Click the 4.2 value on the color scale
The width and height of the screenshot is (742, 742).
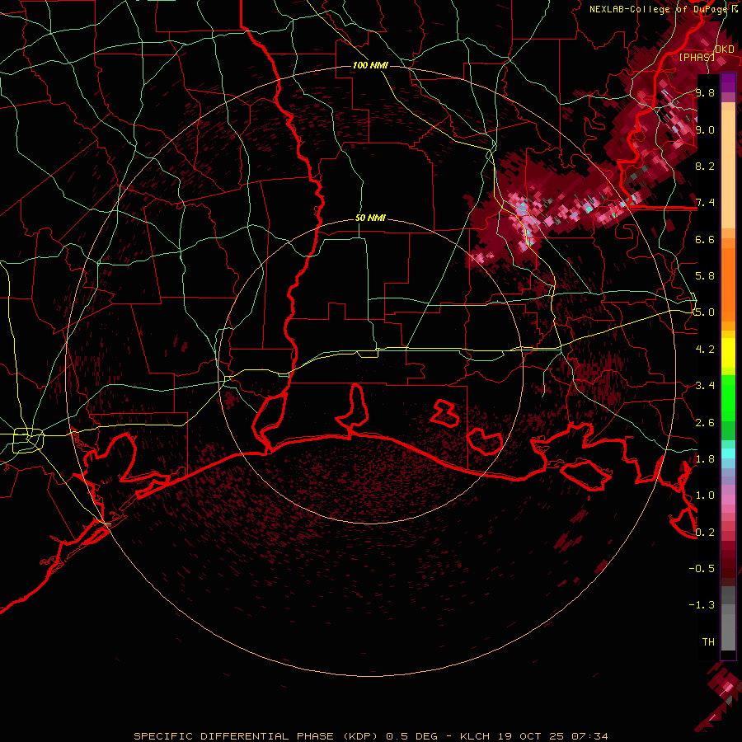pyautogui.click(x=705, y=350)
